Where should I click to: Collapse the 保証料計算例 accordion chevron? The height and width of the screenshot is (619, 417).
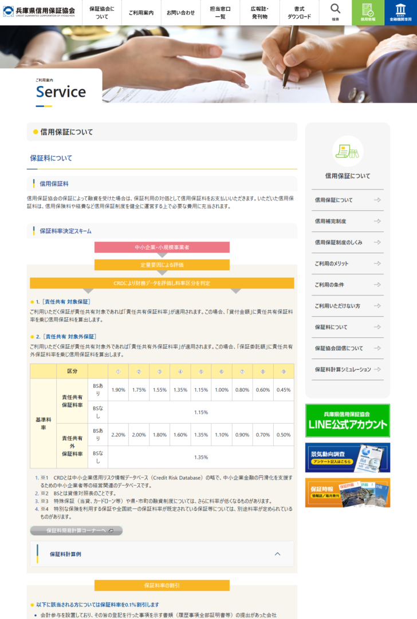(x=278, y=554)
